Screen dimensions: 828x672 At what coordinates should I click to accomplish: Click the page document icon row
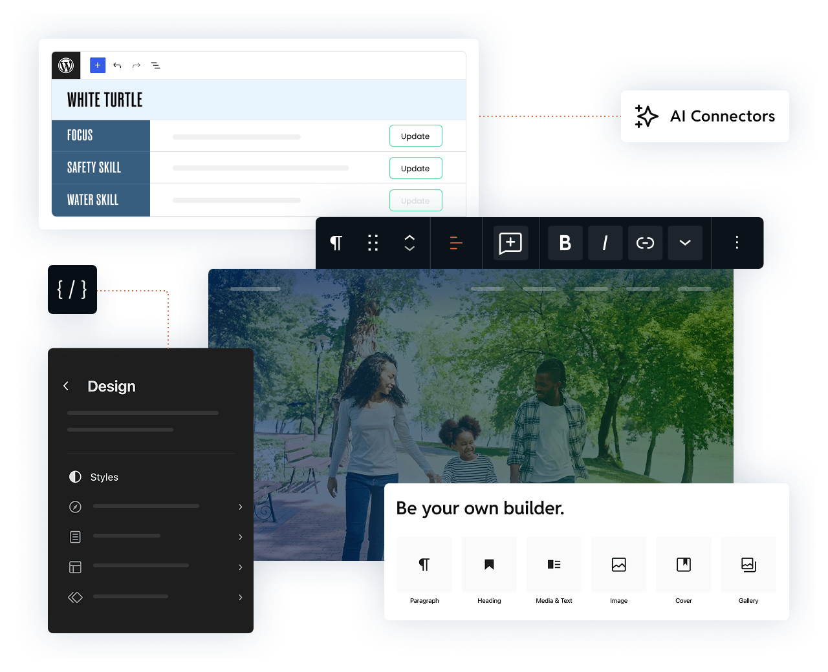click(155, 537)
